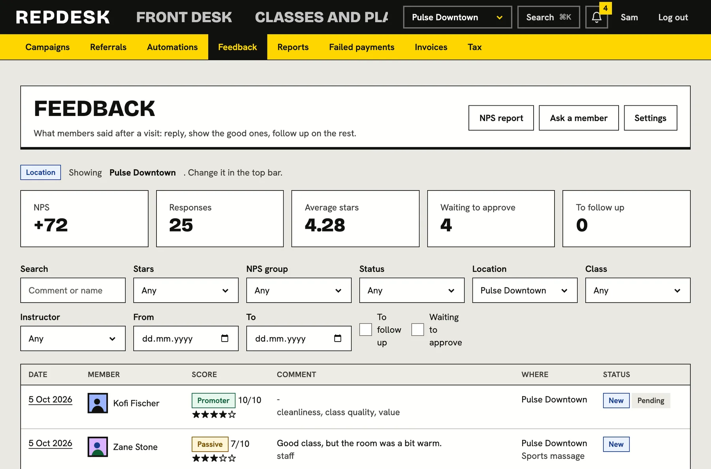Open Kofi Fischer's 5 Oct 2026 entry
The width and height of the screenshot is (711, 469).
click(50, 400)
